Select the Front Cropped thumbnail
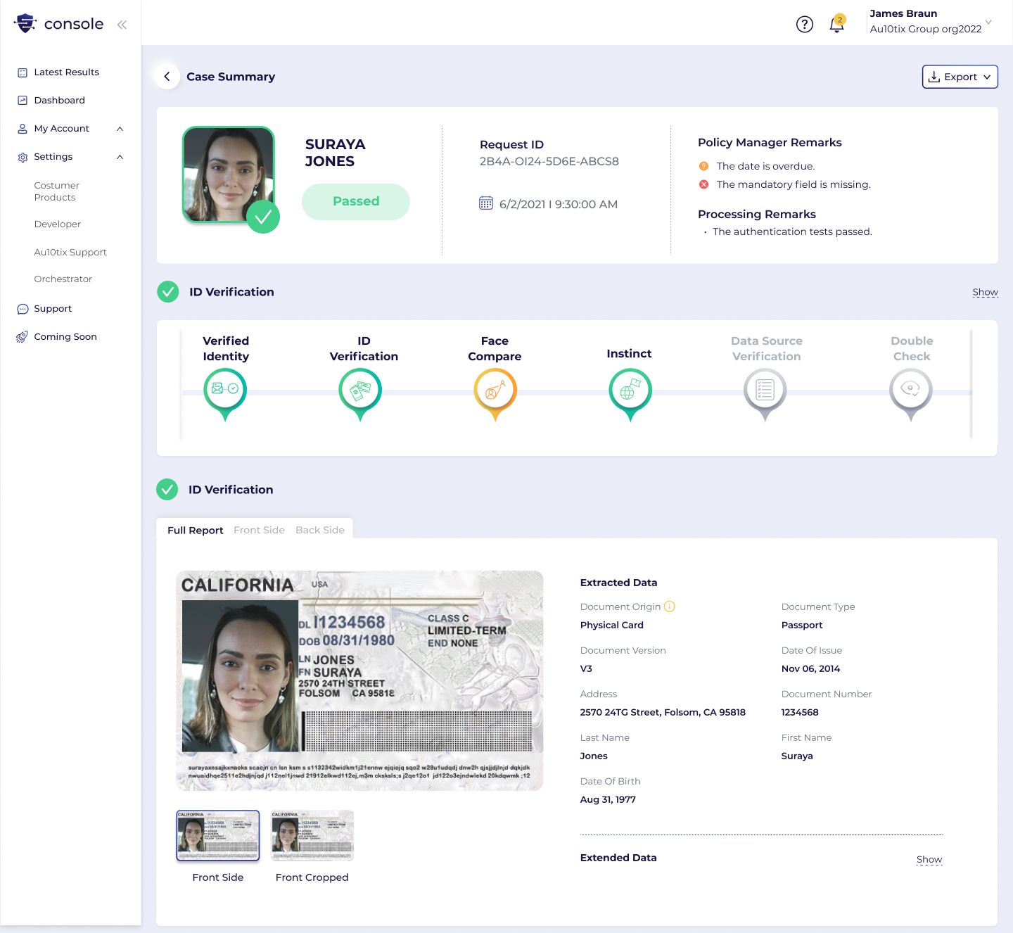The height and width of the screenshot is (933, 1013). pyautogui.click(x=312, y=836)
